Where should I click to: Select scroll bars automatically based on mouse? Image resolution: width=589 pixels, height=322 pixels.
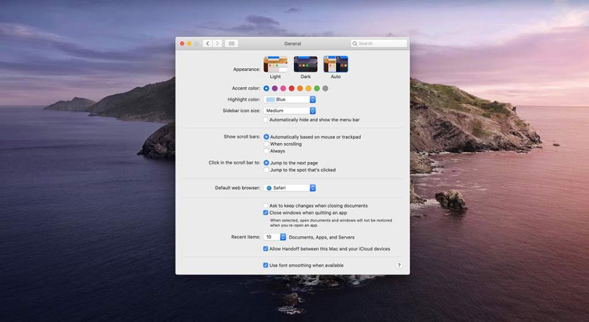coord(266,137)
